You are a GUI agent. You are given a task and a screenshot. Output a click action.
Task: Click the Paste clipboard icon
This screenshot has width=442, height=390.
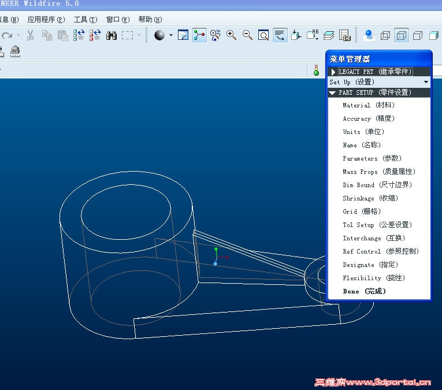pyautogui.click(x=62, y=35)
